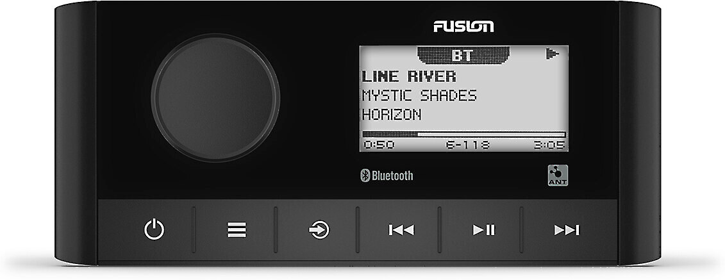
Task: Click the play status arrow on display
Action: [x=553, y=54]
